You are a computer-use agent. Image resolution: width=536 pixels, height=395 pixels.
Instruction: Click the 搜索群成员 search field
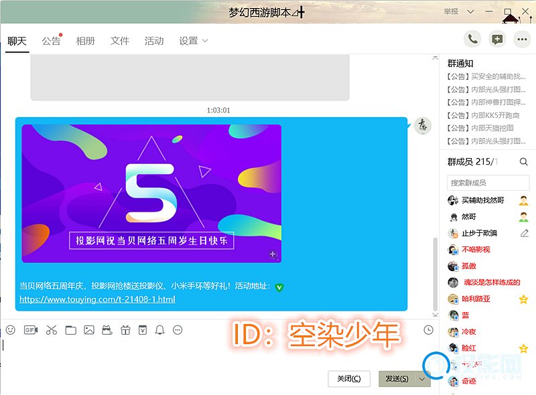coord(488,183)
